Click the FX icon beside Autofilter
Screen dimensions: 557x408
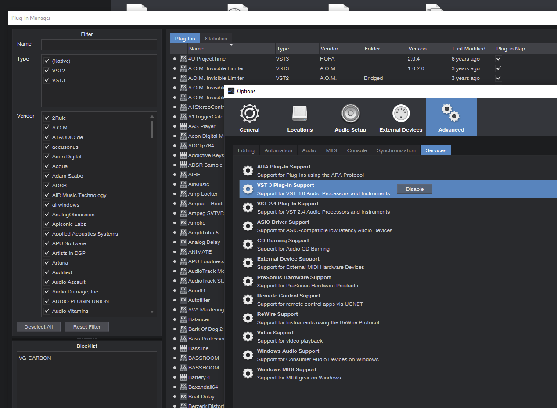pos(183,300)
